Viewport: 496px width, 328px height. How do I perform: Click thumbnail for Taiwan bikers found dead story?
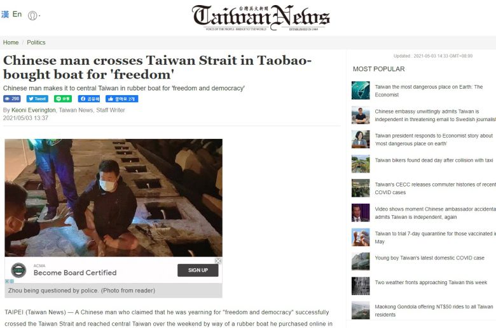[361, 164]
